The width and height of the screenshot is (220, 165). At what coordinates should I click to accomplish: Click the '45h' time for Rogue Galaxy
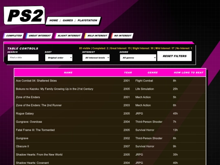pyautogui.click(x=175, y=114)
